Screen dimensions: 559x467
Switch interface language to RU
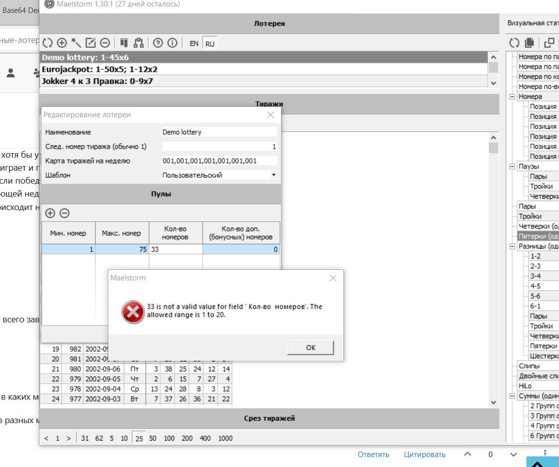(210, 43)
